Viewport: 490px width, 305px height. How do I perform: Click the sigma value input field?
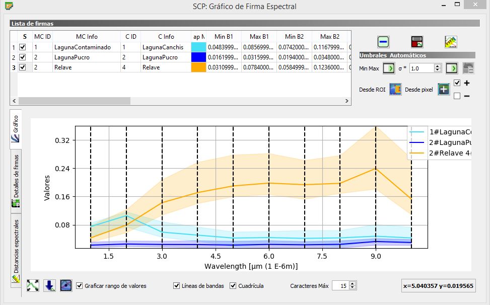[422, 68]
